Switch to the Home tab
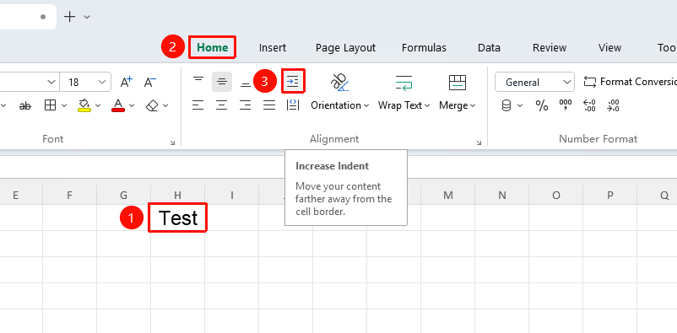This screenshot has height=333, width=677. click(x=213, y=47)
